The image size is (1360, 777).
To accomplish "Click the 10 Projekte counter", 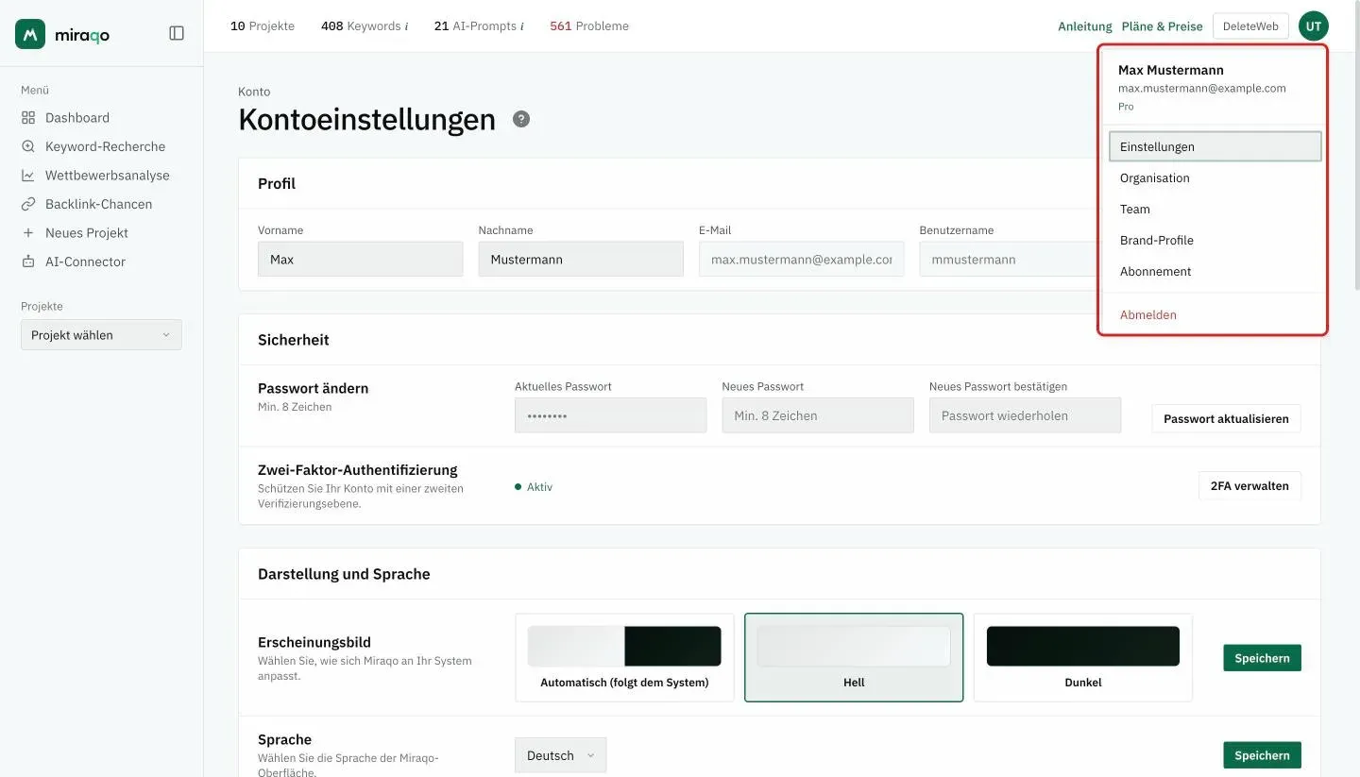I will 263,26.
